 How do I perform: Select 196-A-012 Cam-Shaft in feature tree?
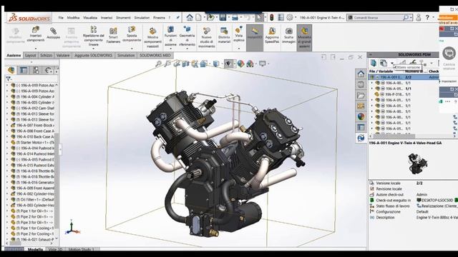click(x=35, y=108)
